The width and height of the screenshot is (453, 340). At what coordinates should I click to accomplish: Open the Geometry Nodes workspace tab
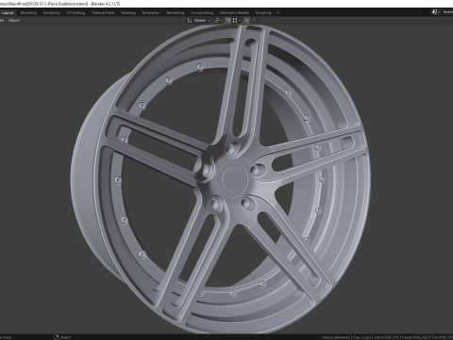[234, 13]
